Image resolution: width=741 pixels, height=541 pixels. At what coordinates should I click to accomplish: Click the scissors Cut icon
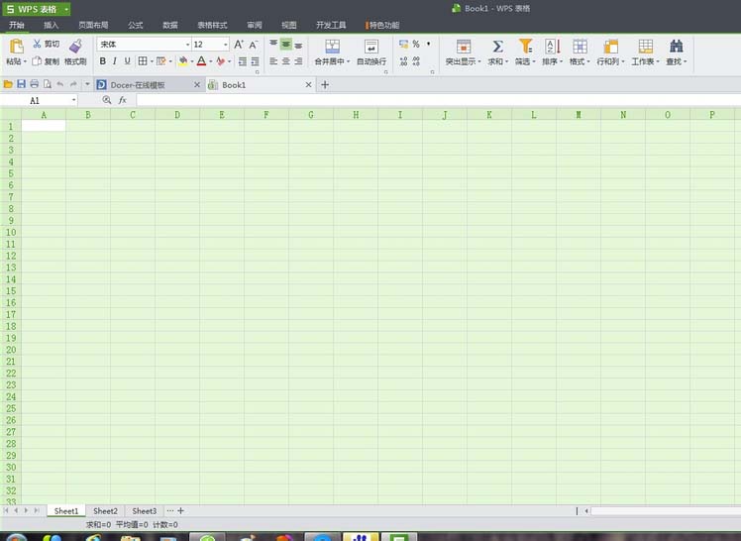(x=37, y=44)
